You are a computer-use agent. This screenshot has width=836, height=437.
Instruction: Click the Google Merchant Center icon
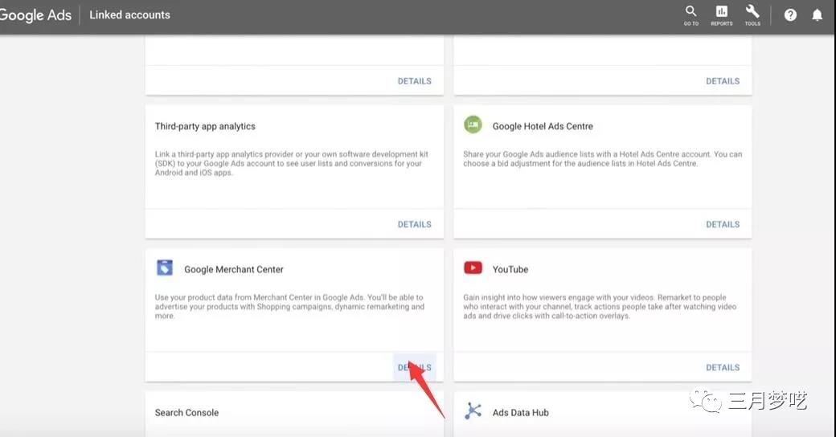165,268
